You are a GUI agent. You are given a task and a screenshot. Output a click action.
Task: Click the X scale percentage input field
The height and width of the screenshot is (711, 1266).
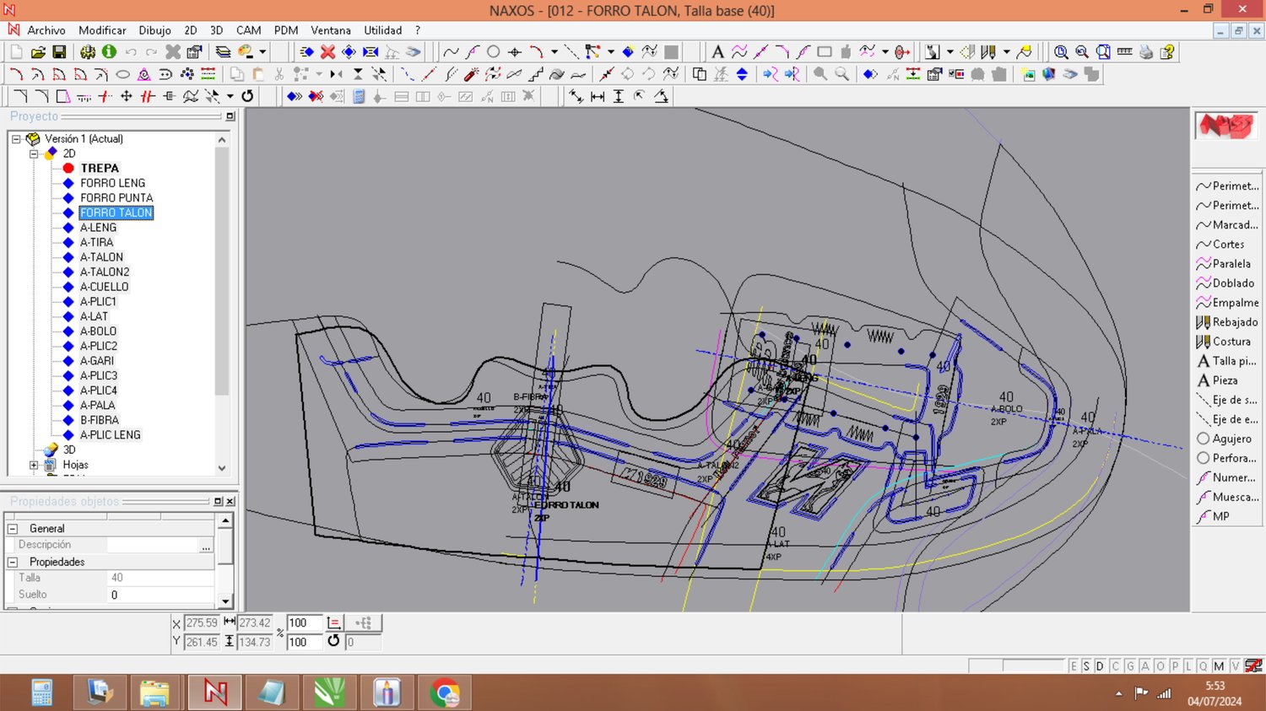coord(303,623)
